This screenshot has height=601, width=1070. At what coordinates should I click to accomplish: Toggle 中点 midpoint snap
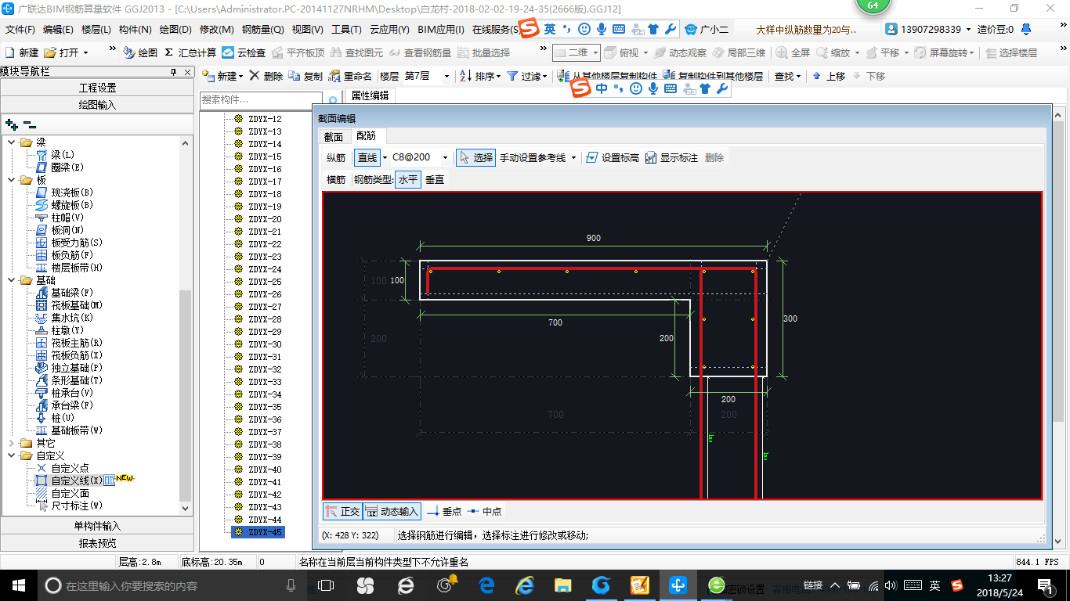coord(485,511)
